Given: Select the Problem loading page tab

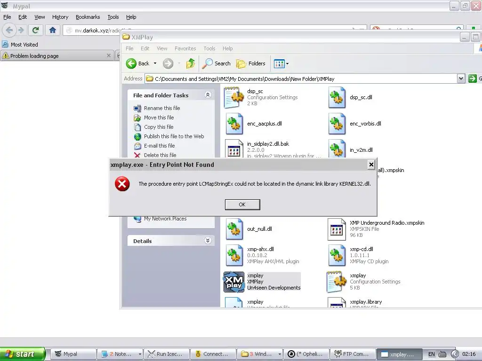Looking at the screenshot, I should click(x=56, y=56).
